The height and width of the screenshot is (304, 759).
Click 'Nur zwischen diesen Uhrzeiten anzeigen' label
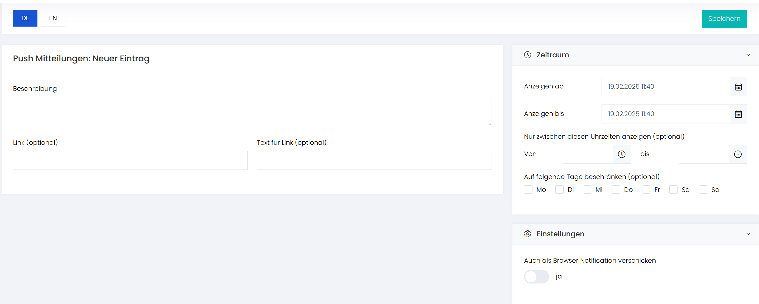click(x=604, y=136)
